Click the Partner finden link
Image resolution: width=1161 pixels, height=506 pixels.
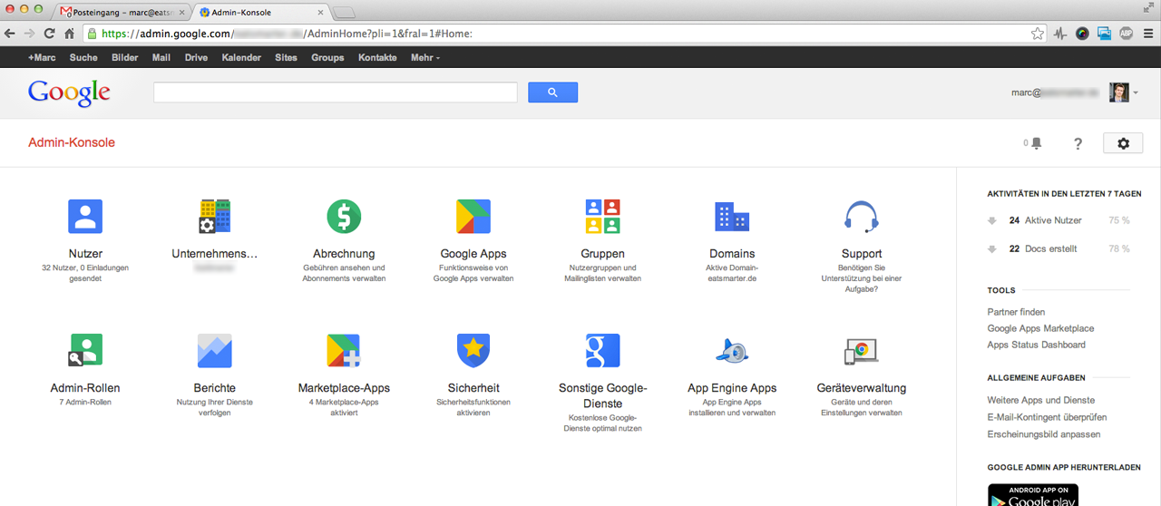tap(1016, 312)
